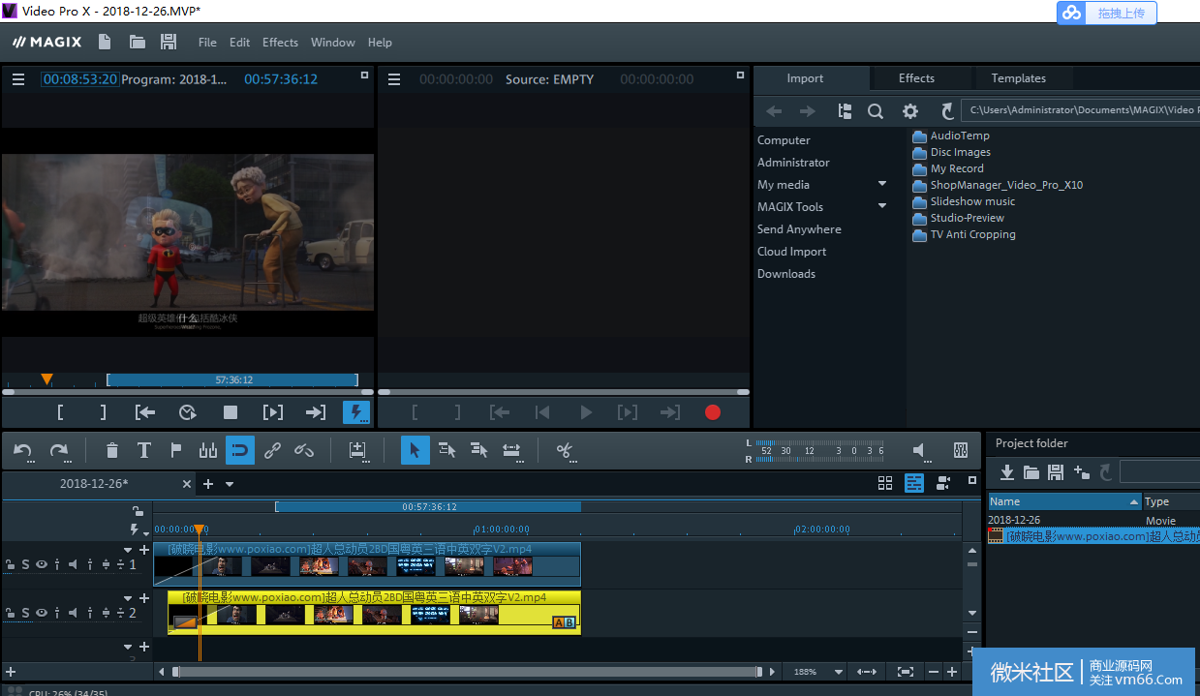Toggle track 1 visibility eye
The height and width of the screenshot is (696, 1200).
pyautogui.click(x=42, y=564)
